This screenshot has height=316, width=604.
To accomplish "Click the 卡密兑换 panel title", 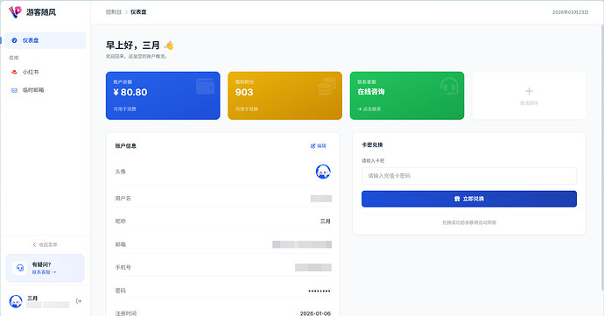I will point(372,145).
